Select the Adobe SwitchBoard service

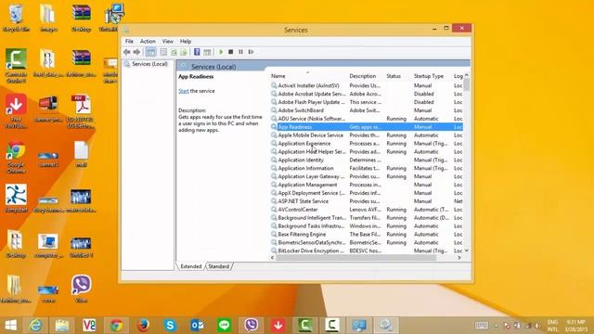click(367, 110)
